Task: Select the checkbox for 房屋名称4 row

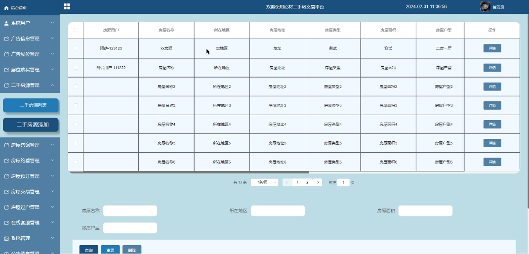Action: coord(76,124)
